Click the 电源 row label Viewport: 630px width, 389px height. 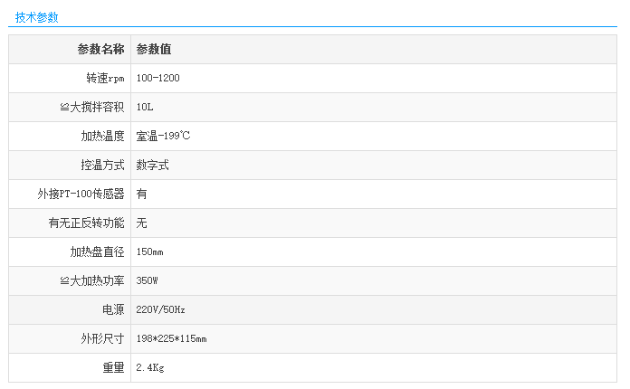(x=113, y=310)
